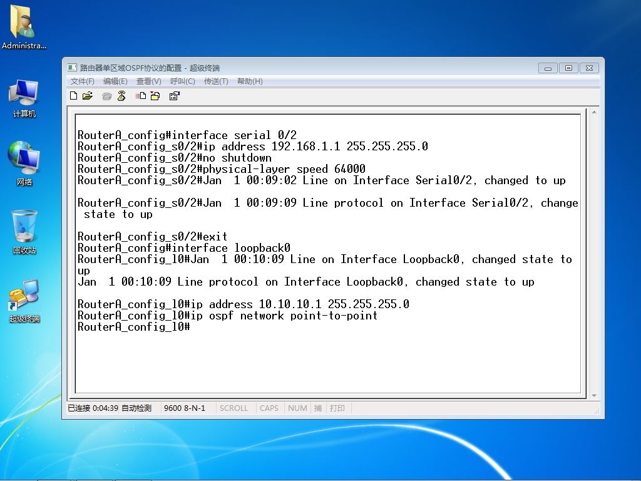This screenshot has width=641, height=481.
Task: Click the 'physical-layer speed 64000' line
Action: tap(222, 169)
